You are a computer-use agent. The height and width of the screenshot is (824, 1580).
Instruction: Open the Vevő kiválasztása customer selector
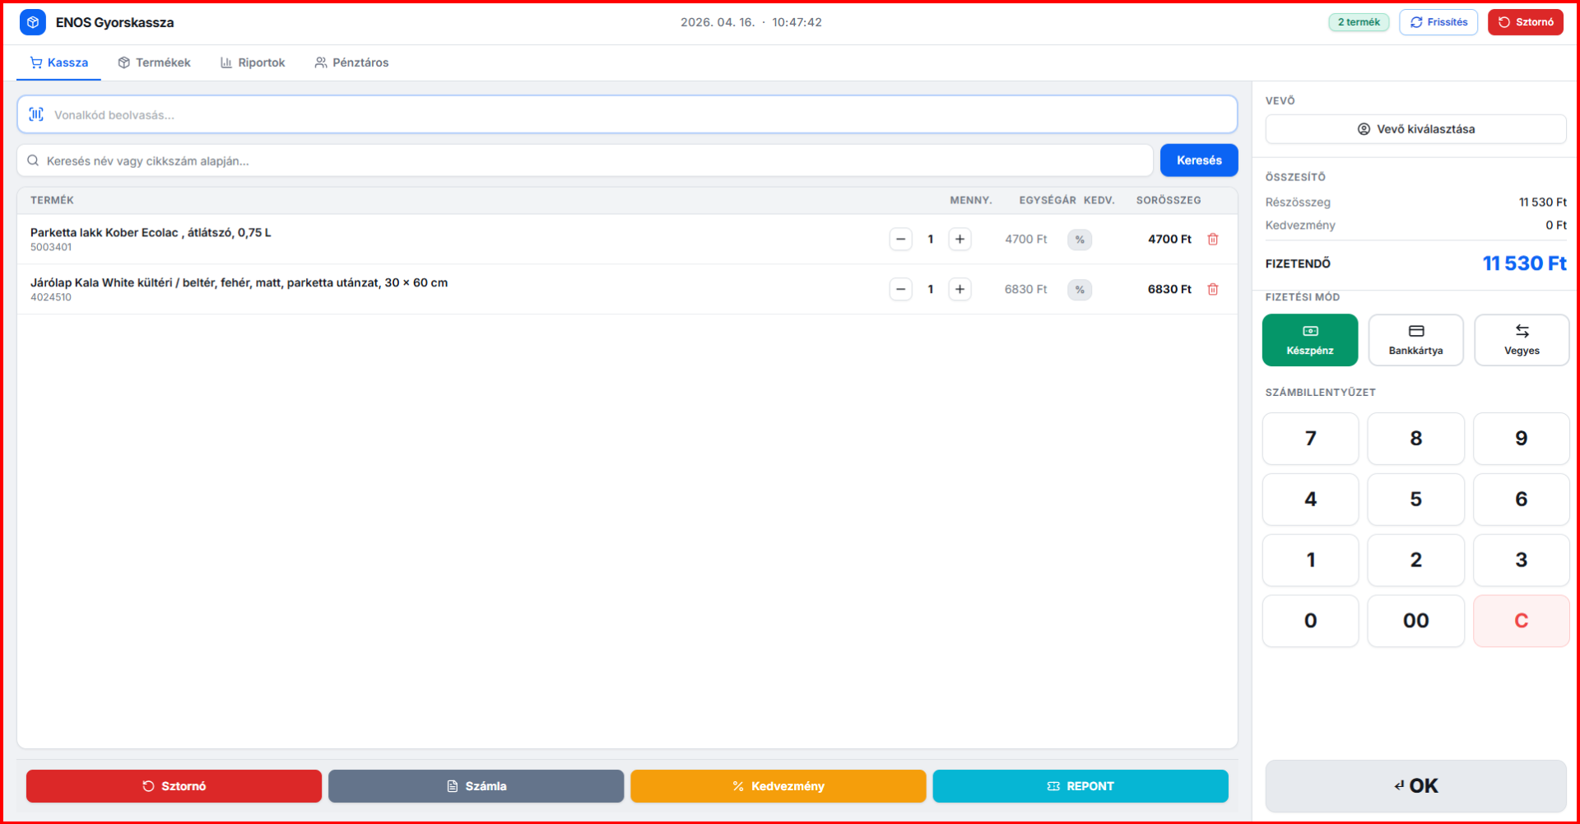point(1415,129)
